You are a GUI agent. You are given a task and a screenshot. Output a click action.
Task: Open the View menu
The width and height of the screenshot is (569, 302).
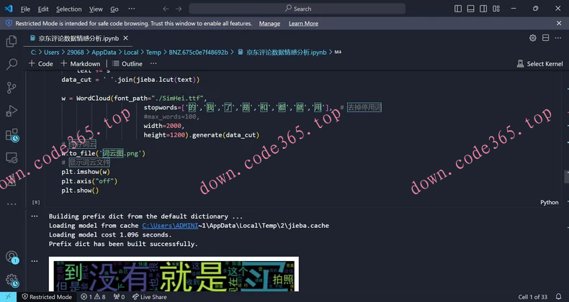[x=96, y=9]
